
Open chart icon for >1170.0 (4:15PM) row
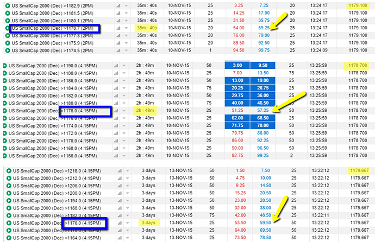[x=116, y=141]
